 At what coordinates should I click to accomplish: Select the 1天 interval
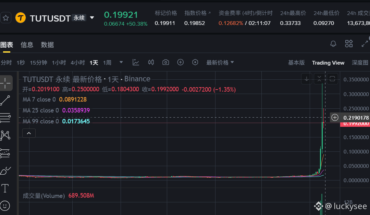(94, 63)
